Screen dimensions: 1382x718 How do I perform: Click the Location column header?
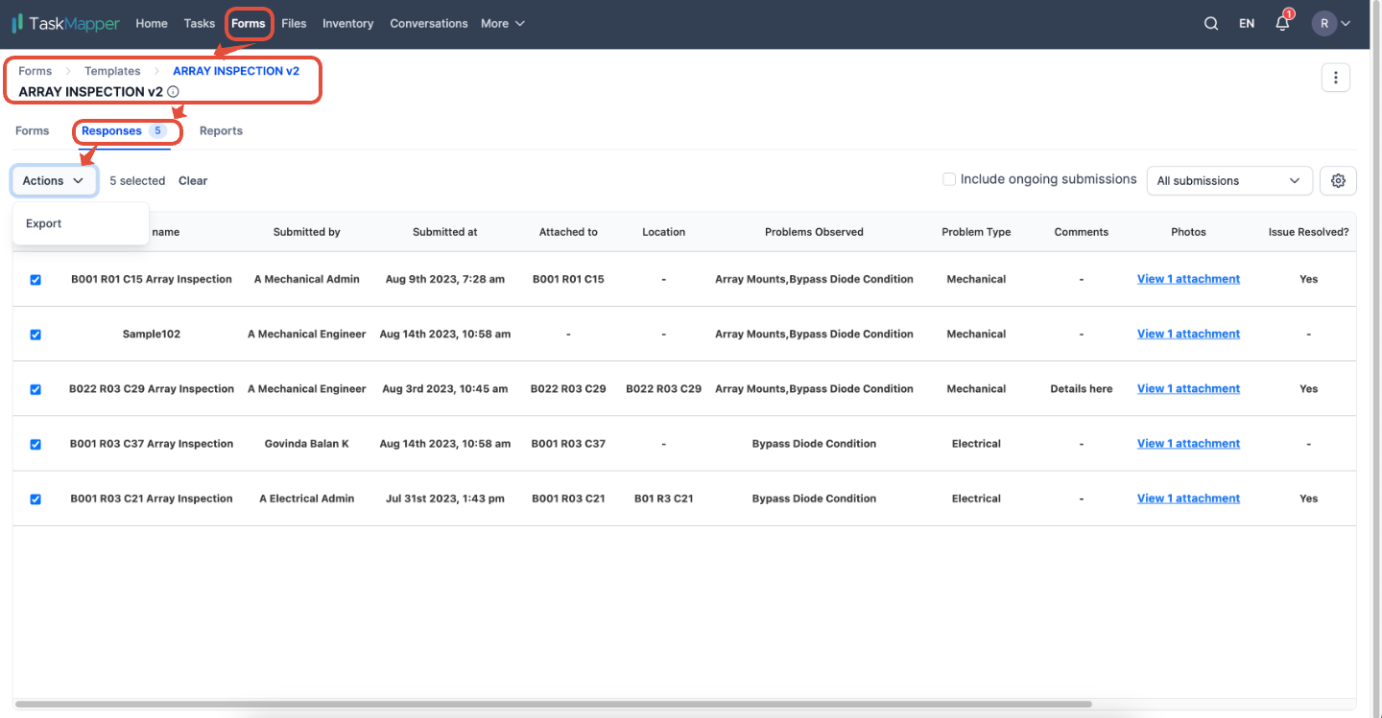pos(664,232)
